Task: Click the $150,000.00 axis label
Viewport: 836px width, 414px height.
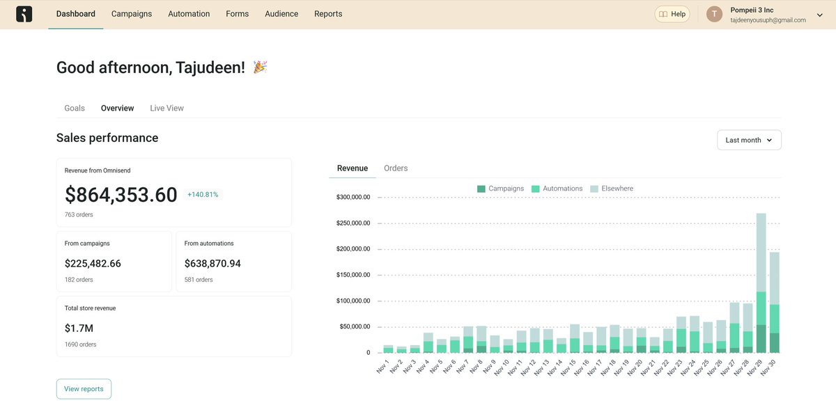Action: pos(353,275)
